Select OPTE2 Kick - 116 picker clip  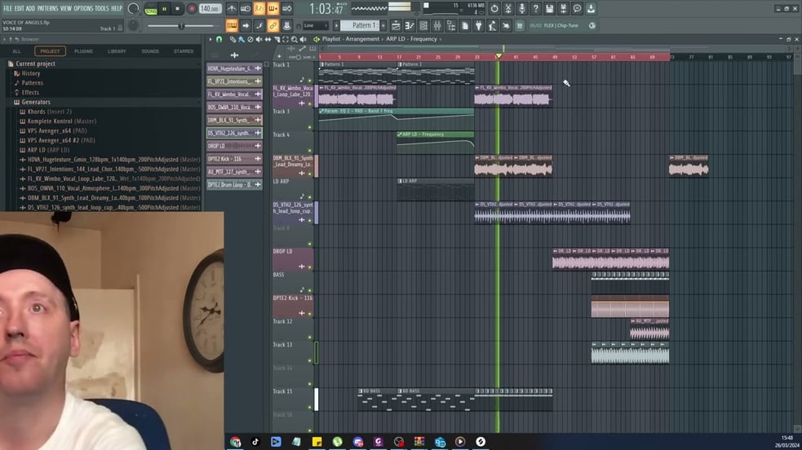click(234, 159)
